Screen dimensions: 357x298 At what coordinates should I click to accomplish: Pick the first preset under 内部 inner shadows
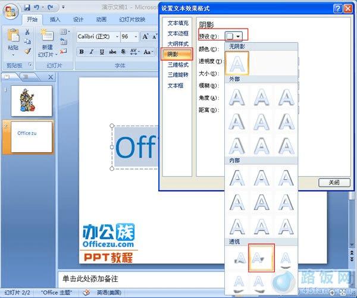click(x=237, y=178)
